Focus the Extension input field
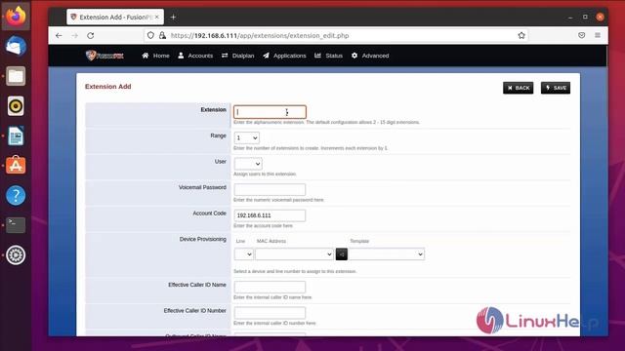Screen dimensions: 625x351 coord(270,112)
